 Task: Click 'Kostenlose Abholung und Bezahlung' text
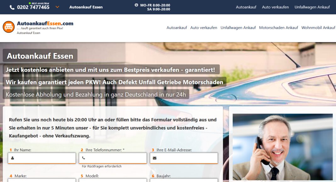96,94
